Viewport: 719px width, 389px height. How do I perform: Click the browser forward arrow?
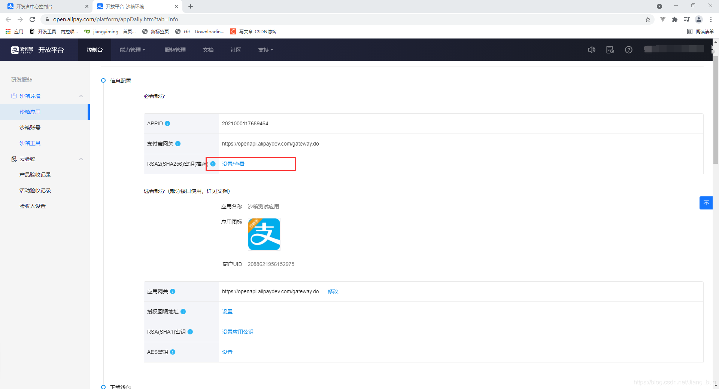tap(20, 19)
